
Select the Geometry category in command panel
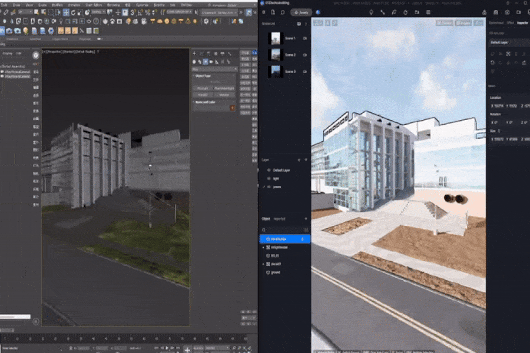(x=194, y=62)
